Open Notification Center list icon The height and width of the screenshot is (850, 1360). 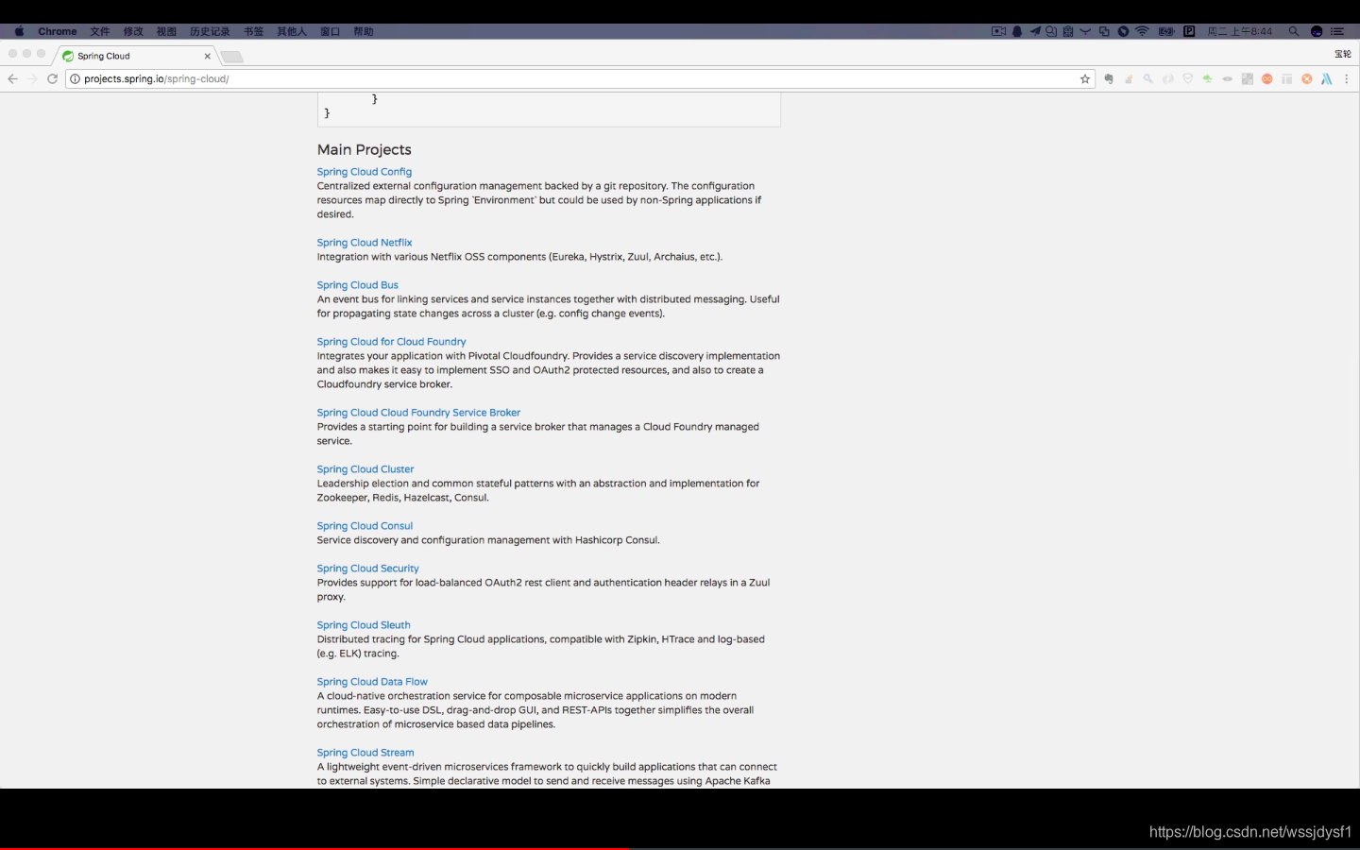[1337, 31]
